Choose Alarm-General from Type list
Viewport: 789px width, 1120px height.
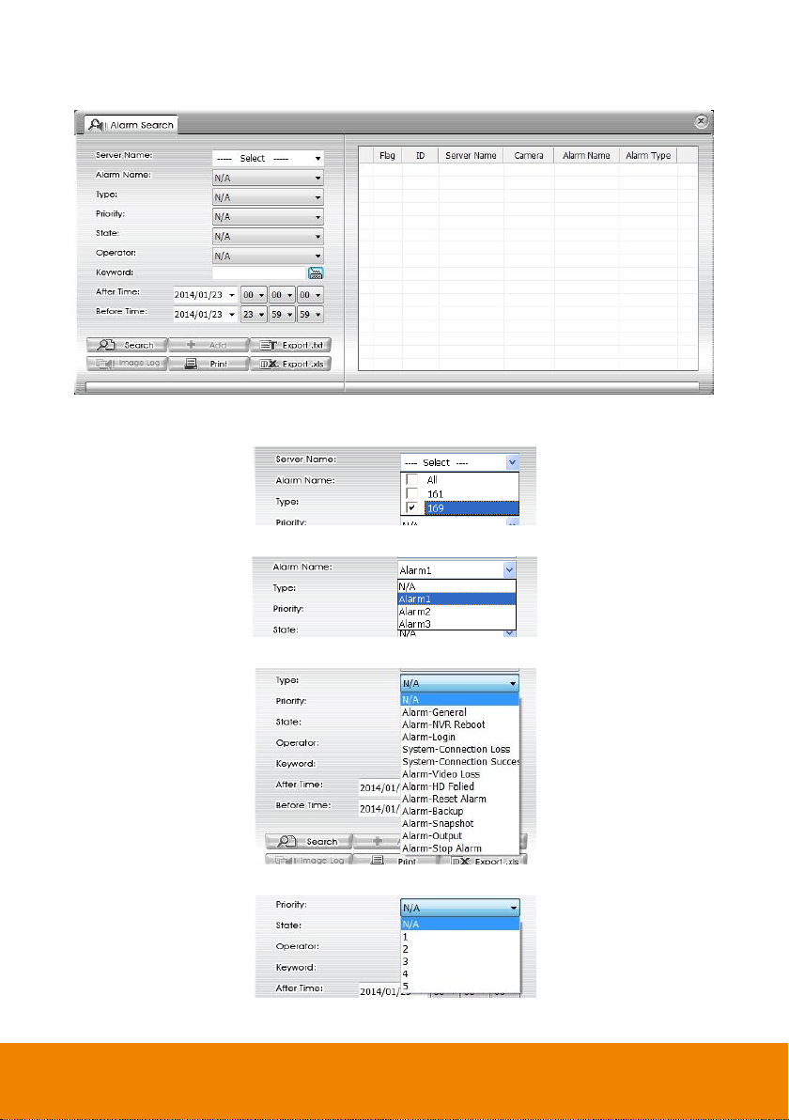coord(460,712)
